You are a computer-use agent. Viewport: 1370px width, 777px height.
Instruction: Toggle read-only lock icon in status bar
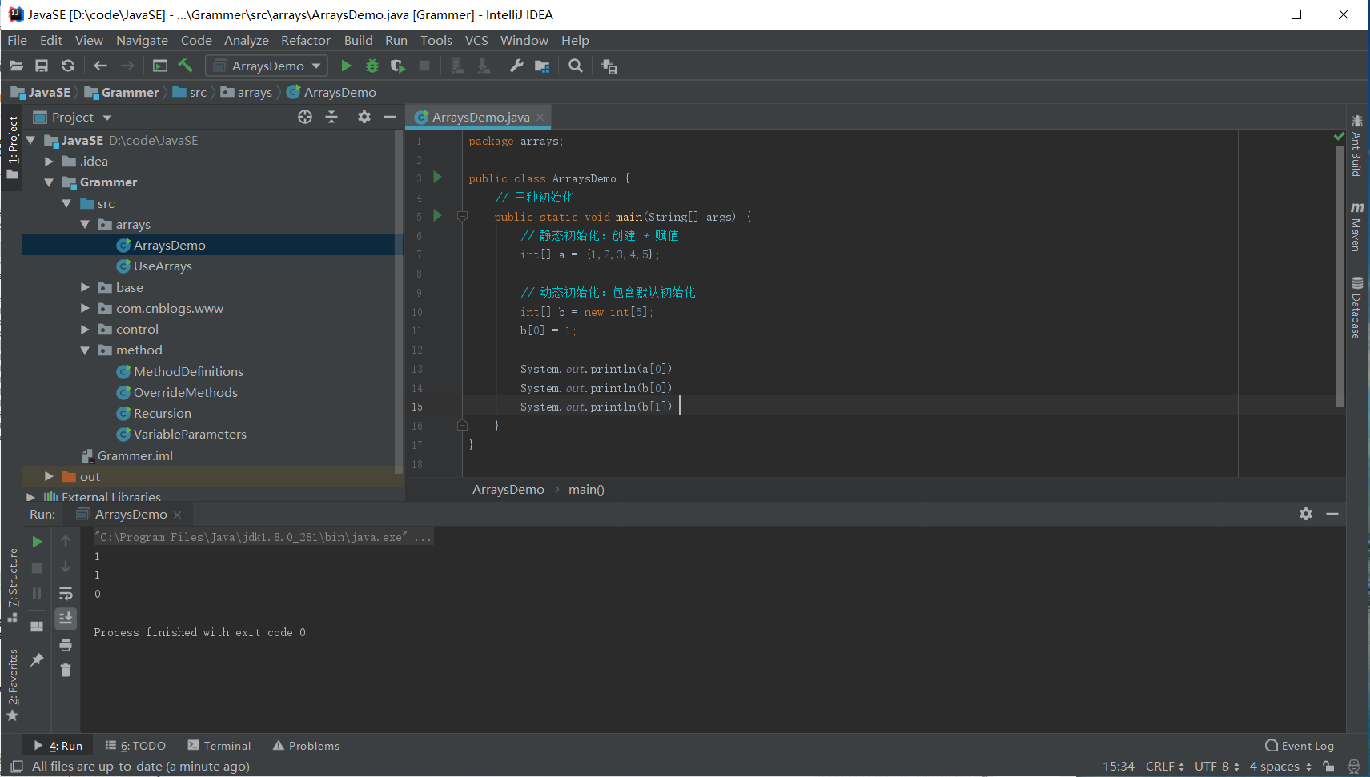coord(1328,766)
